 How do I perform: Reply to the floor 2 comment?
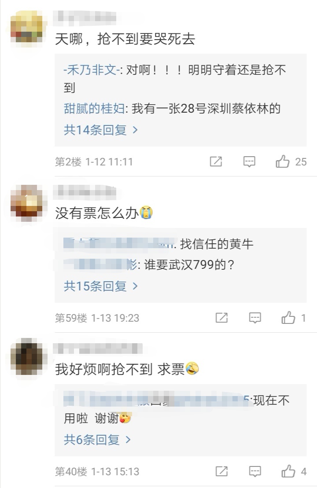pyautogui.click(x=249, y=161)
